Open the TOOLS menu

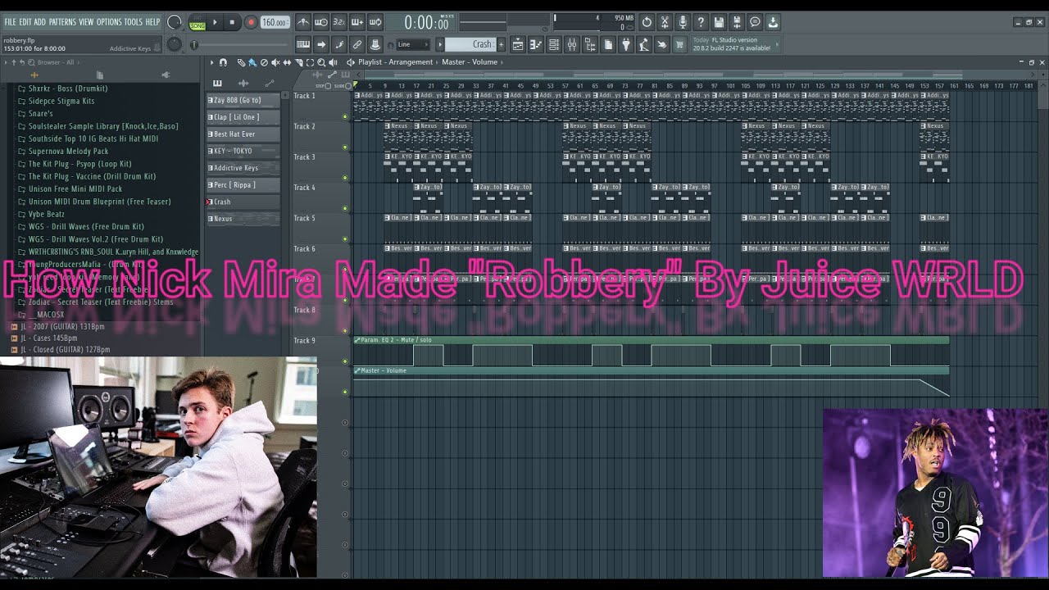pyautogui.click(x=134, y=22)
